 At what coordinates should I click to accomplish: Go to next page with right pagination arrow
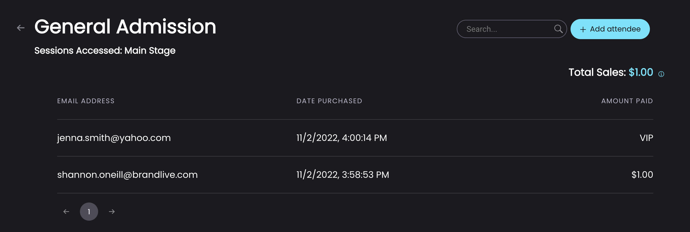click(112, 212)
